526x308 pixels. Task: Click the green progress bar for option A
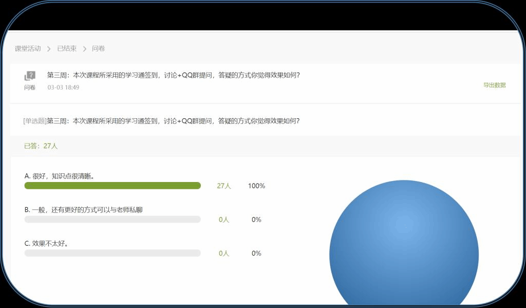pyautogui.click(x=112, y=186)
